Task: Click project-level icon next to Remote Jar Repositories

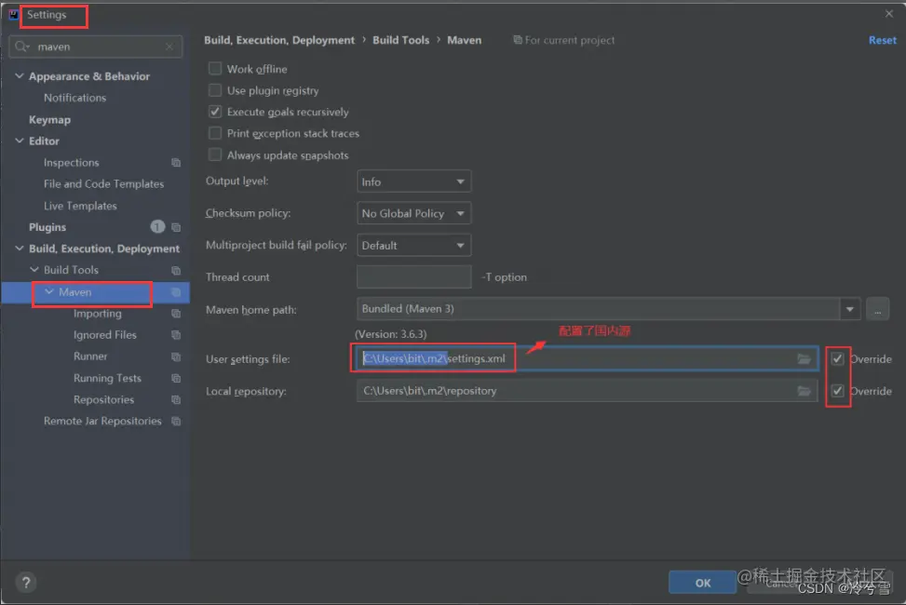Action: click(x=176, y=422)
